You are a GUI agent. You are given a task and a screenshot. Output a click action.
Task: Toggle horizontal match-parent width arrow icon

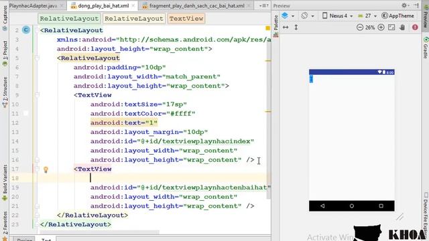[286, 27]
